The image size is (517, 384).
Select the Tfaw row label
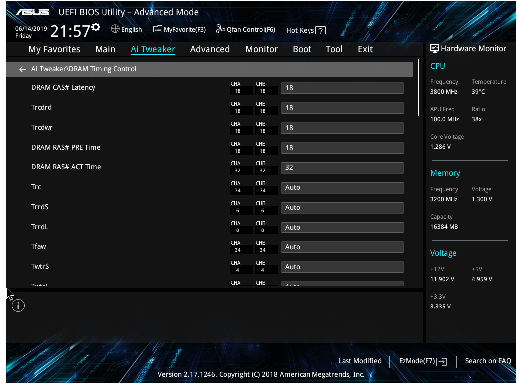(x=39, y=246)
